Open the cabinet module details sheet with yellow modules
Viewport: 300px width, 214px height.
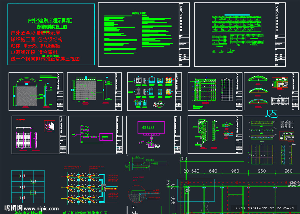(x=155, y=91)
